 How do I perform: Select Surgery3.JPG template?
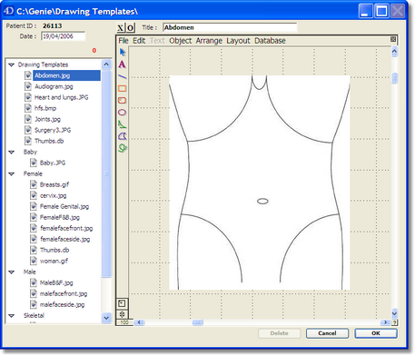tap(53, 130)
